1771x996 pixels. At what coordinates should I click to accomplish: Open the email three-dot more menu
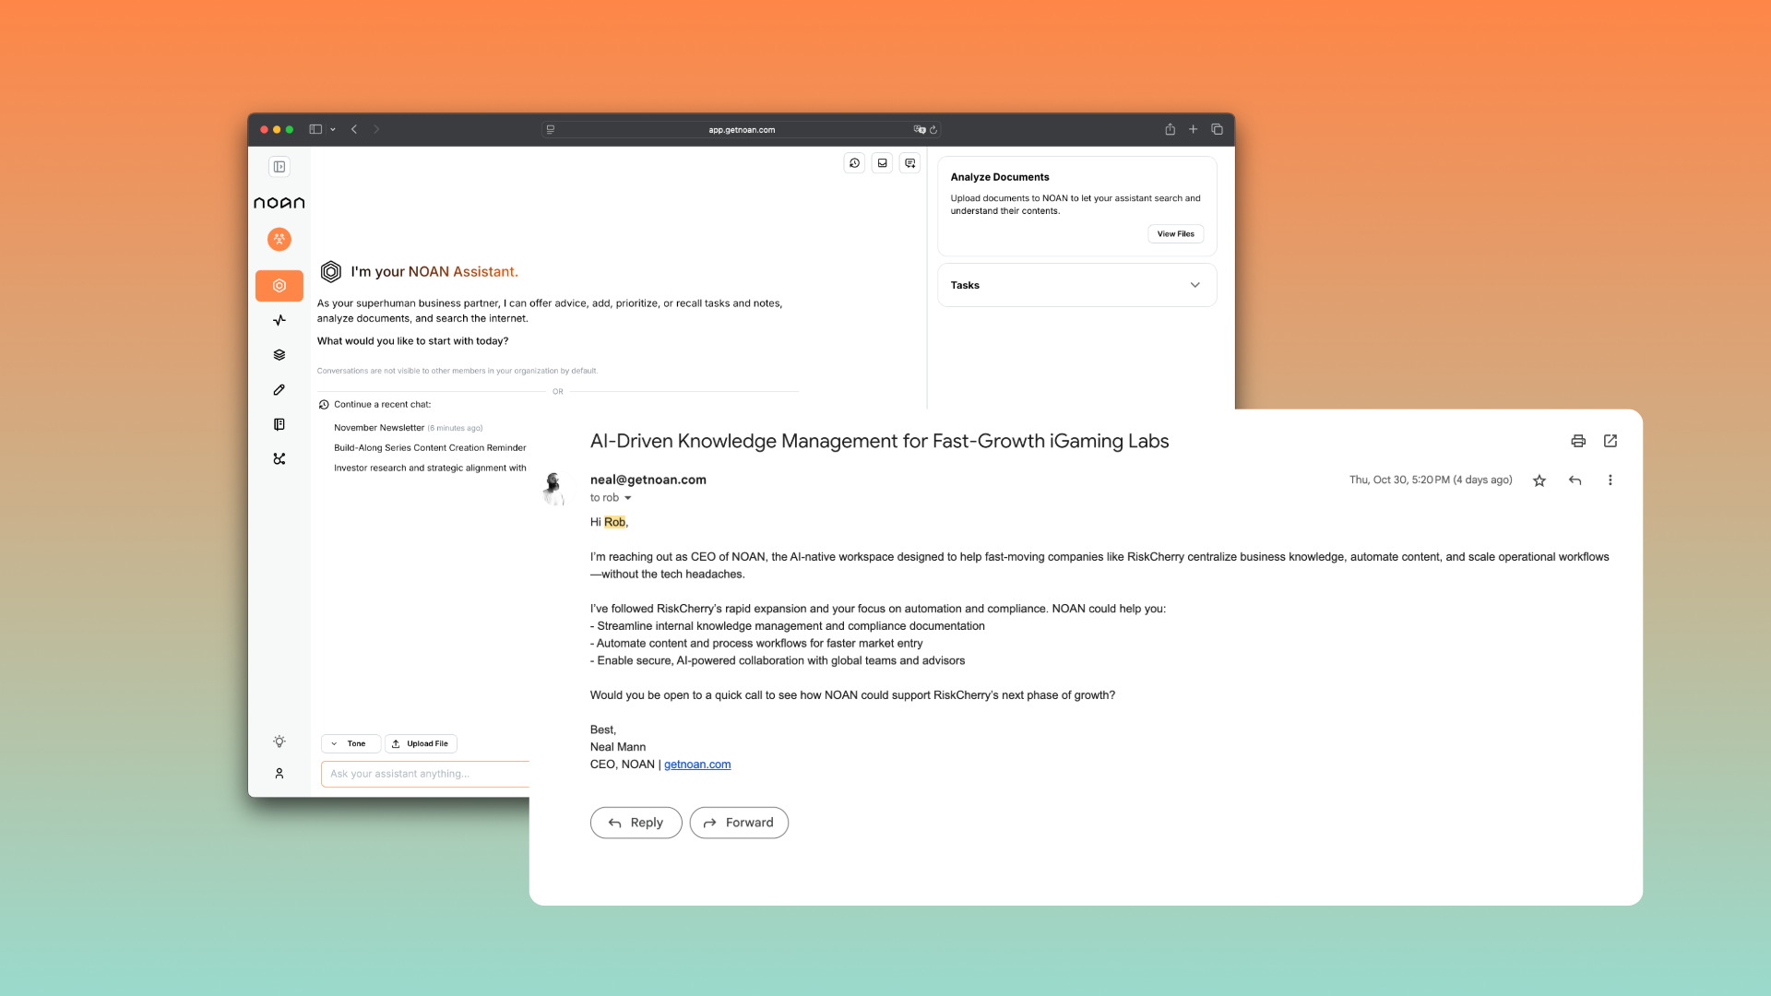click(x=1611, y=480)
